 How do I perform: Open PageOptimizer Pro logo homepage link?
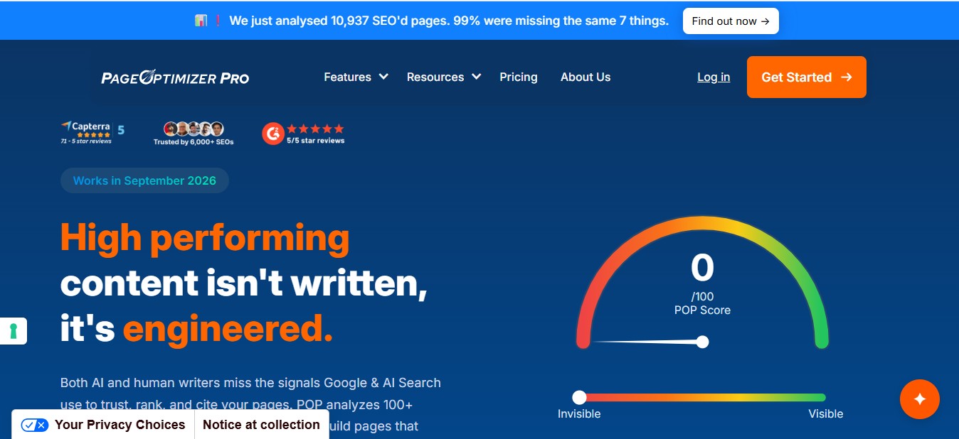175,77
